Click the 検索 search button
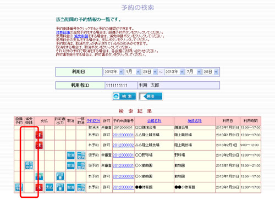This screenshot has height=200, width=275. (124, 96)
